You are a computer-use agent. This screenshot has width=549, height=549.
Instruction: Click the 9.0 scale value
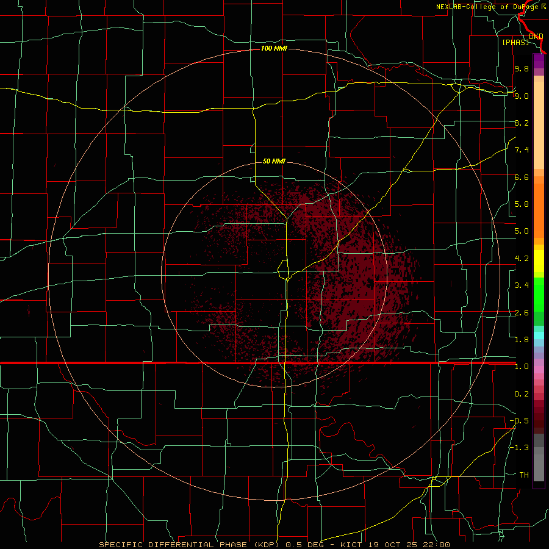pos(522,96)
